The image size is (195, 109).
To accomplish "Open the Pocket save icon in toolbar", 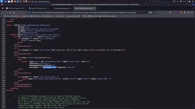I will tap(170, 12).
